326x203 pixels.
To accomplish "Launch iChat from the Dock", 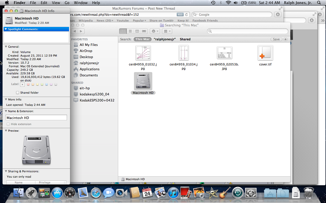I will [109, 193].
